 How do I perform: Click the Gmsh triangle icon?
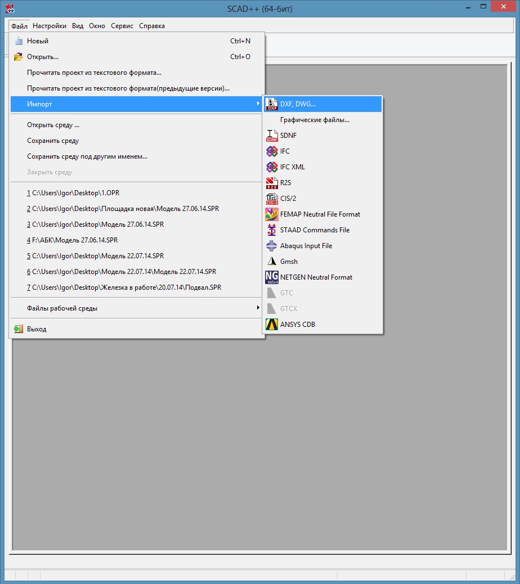(272, 262)
